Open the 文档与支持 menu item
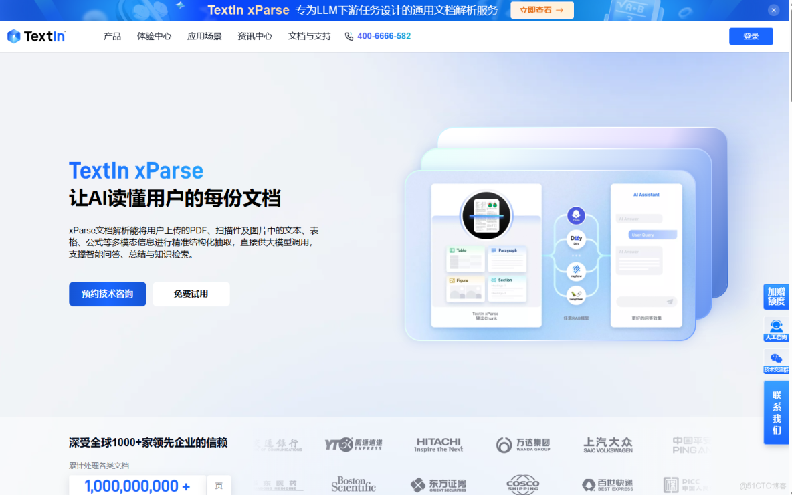The height and width of the screenshot is (495, 792). 308,36
